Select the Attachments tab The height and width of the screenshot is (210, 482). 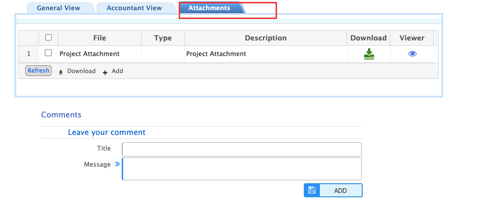209,8
